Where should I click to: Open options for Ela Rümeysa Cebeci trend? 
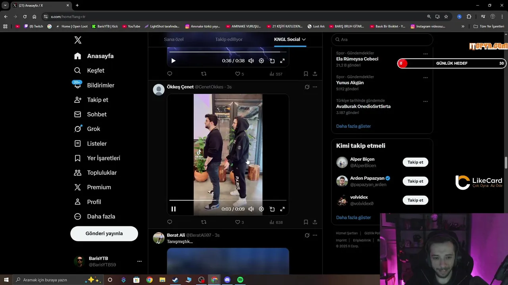pos(425,54)
